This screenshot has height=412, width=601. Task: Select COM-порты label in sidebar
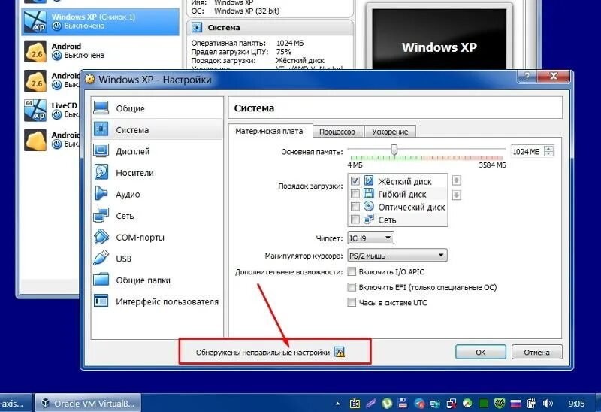coord(140,238)
